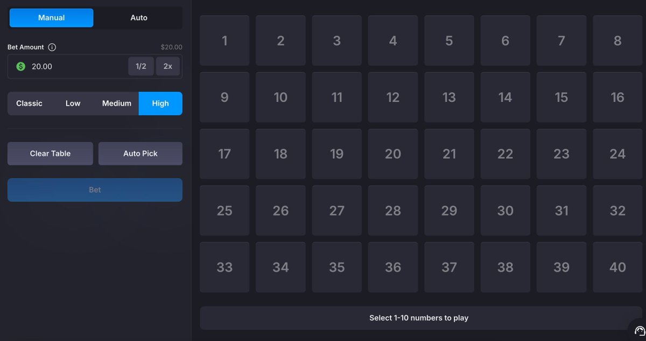Choose number 24 tile
Image resolution: width=646 pixels, height=341 pixels.
(617, 154)
